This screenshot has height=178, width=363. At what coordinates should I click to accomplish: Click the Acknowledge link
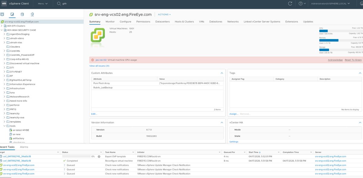point(335,60)
